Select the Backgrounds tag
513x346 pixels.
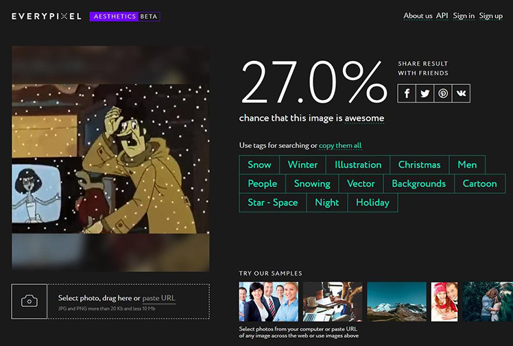419,184
